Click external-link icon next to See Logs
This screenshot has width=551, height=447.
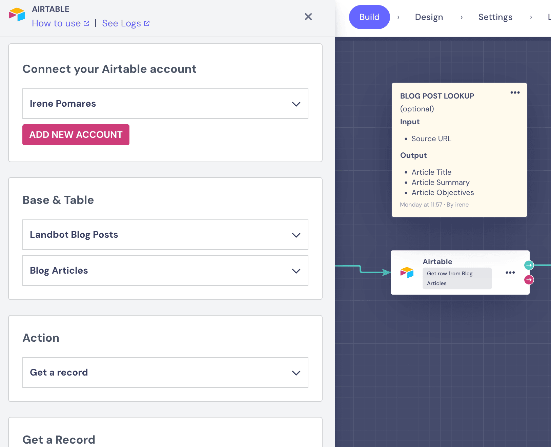(x=147, y=23)
